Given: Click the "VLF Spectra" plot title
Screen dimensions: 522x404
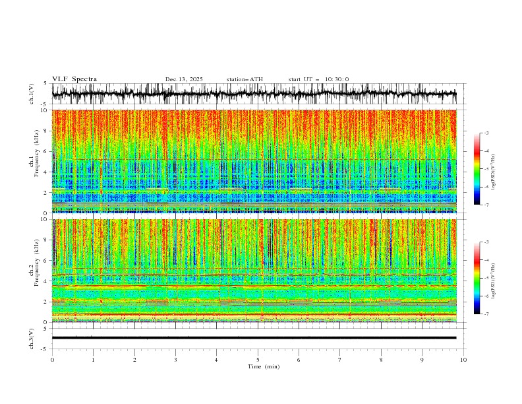Looking at the screenshot, I should point(74,79).
